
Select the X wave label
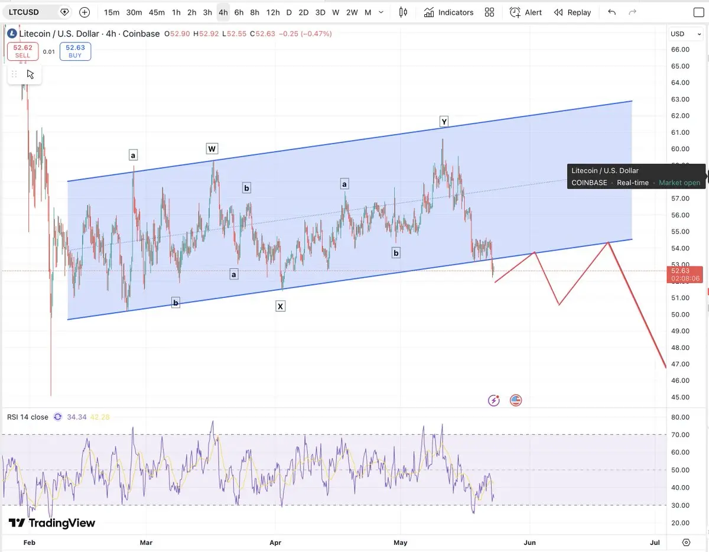tap(280, 306)
